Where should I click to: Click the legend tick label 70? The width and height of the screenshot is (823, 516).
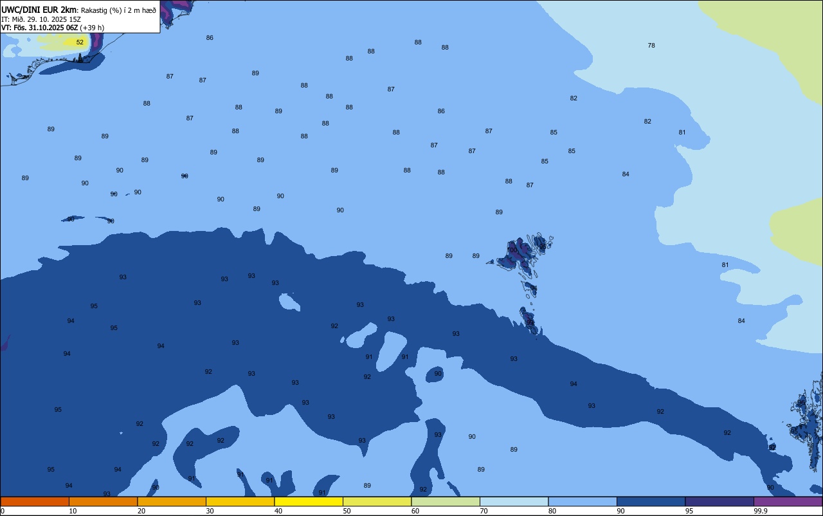click(484, 511)
